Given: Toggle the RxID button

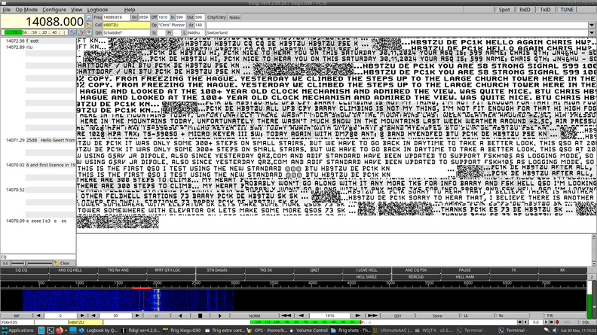Looking at the screenshot, I should [525, 10].
